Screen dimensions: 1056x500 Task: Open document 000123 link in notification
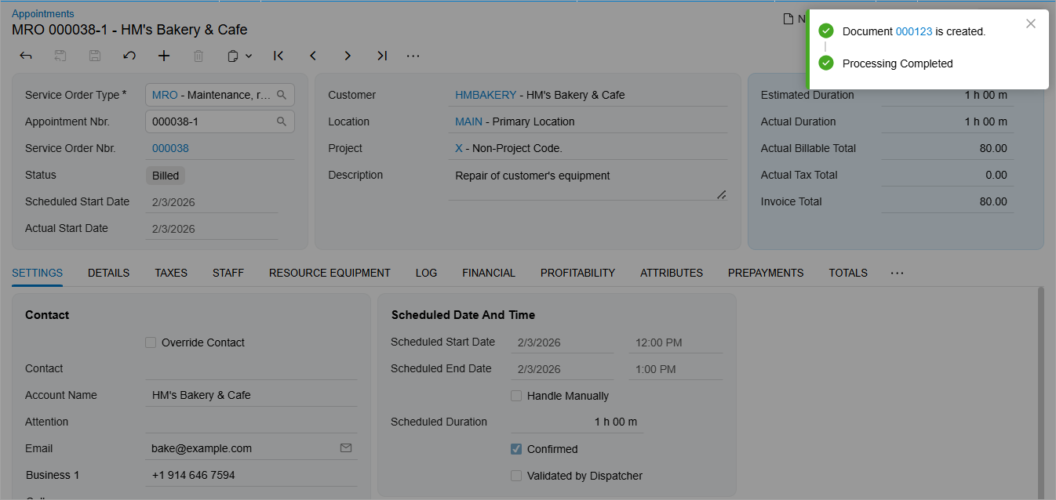[x=914, y=31]
